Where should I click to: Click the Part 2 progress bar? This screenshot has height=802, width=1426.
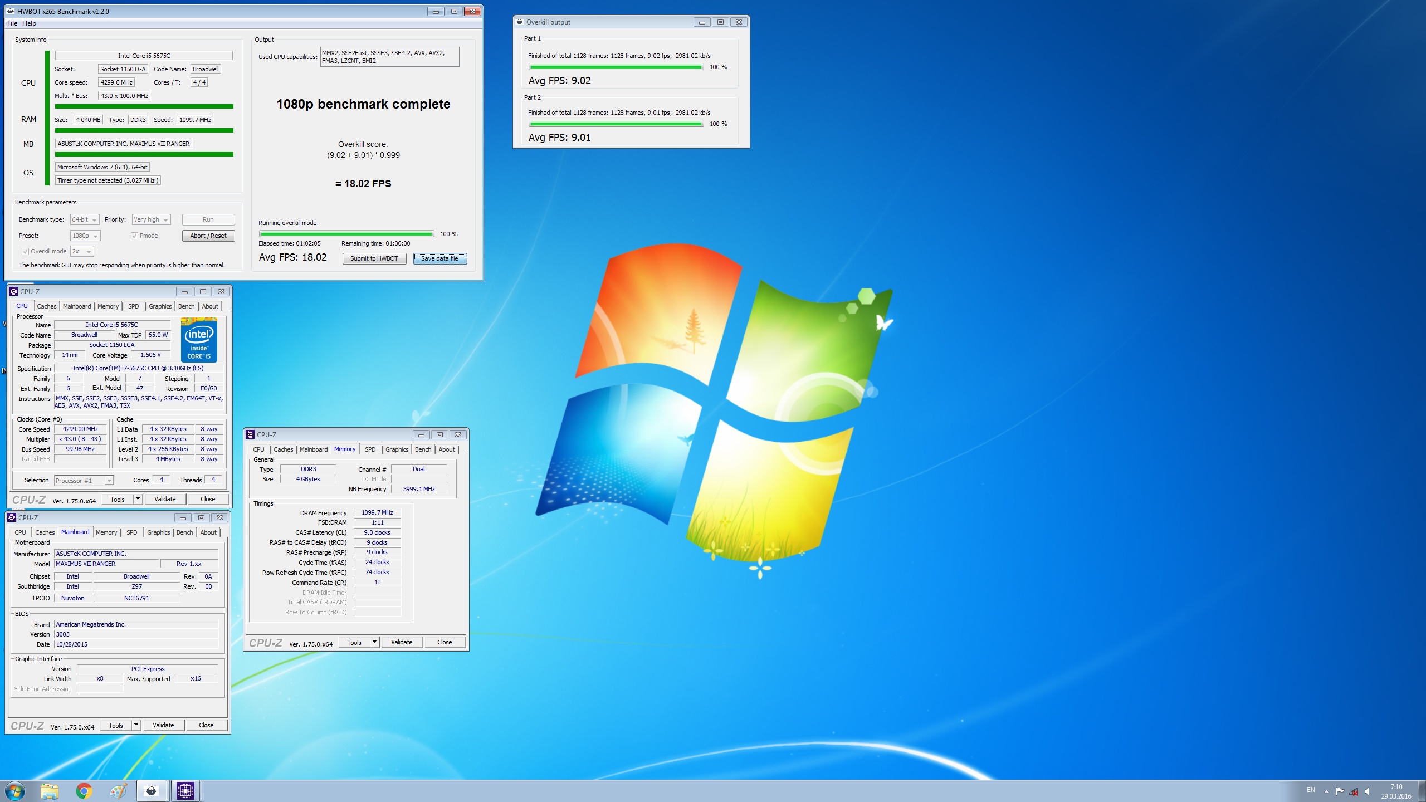pos(616,124)
